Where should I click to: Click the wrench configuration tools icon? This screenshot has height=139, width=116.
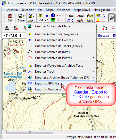[16, 28]
